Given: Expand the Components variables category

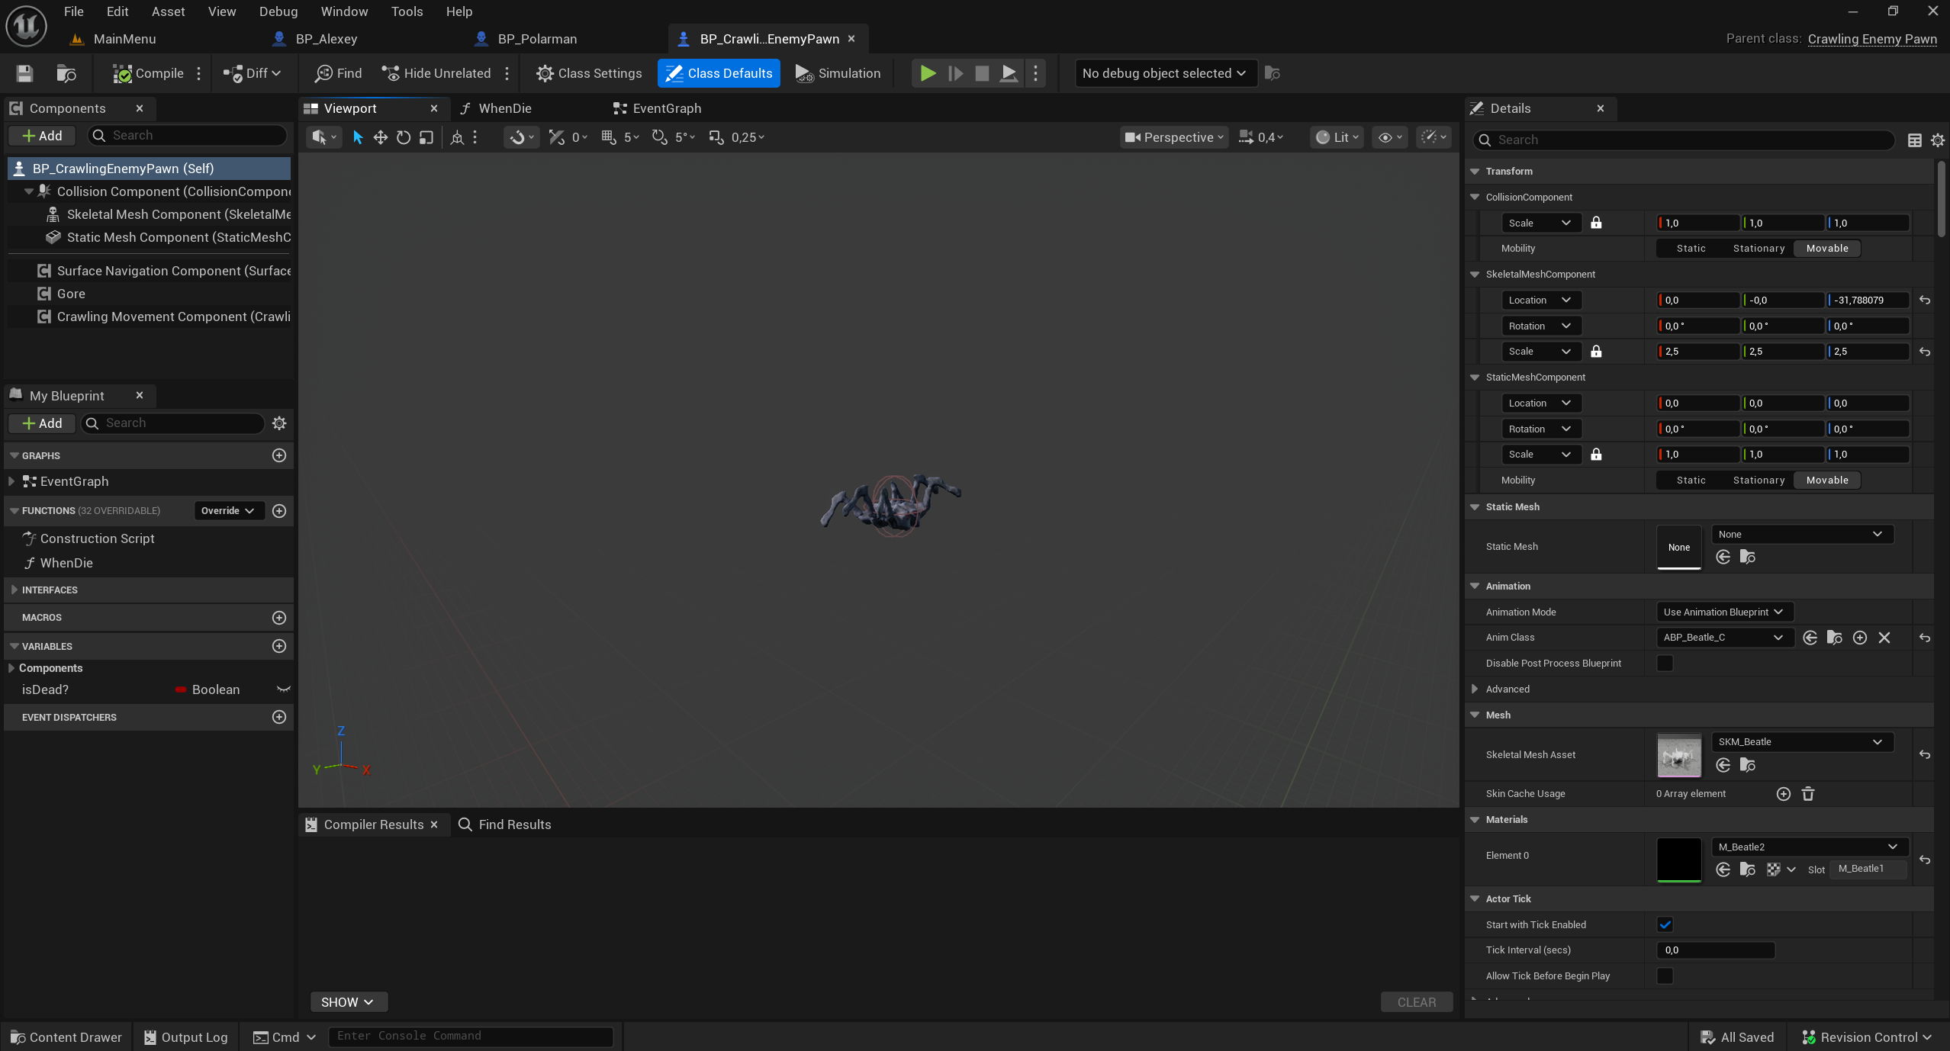Looking at the screenshot, I should (x=11, y=668).
